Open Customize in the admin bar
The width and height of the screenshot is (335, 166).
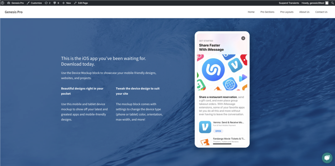coord(34,3)
